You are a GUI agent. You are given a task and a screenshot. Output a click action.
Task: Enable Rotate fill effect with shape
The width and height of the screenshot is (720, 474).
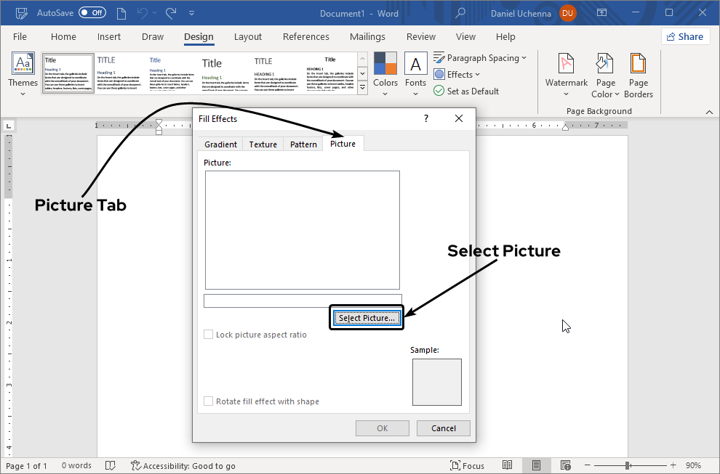click(x=209, y=401)
